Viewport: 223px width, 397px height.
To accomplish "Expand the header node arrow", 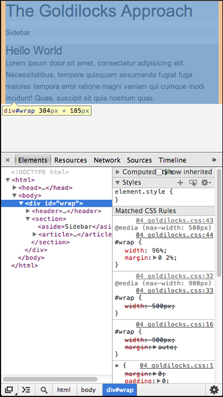I will 28,211.
